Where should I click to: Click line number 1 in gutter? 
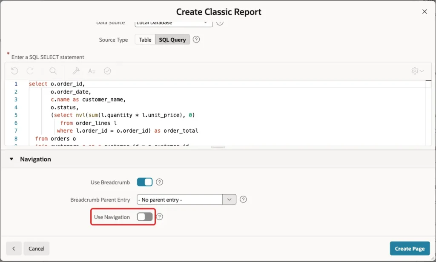point(16,84)
